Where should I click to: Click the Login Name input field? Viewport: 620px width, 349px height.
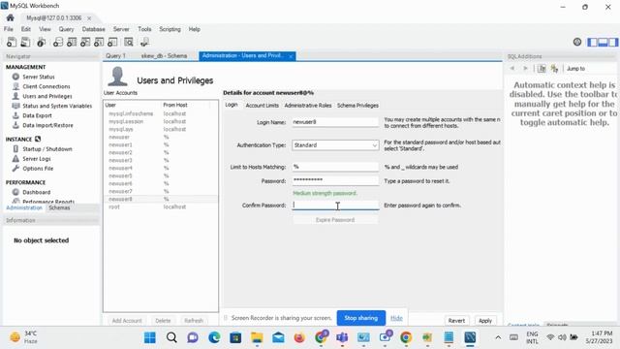pos(335,122)
